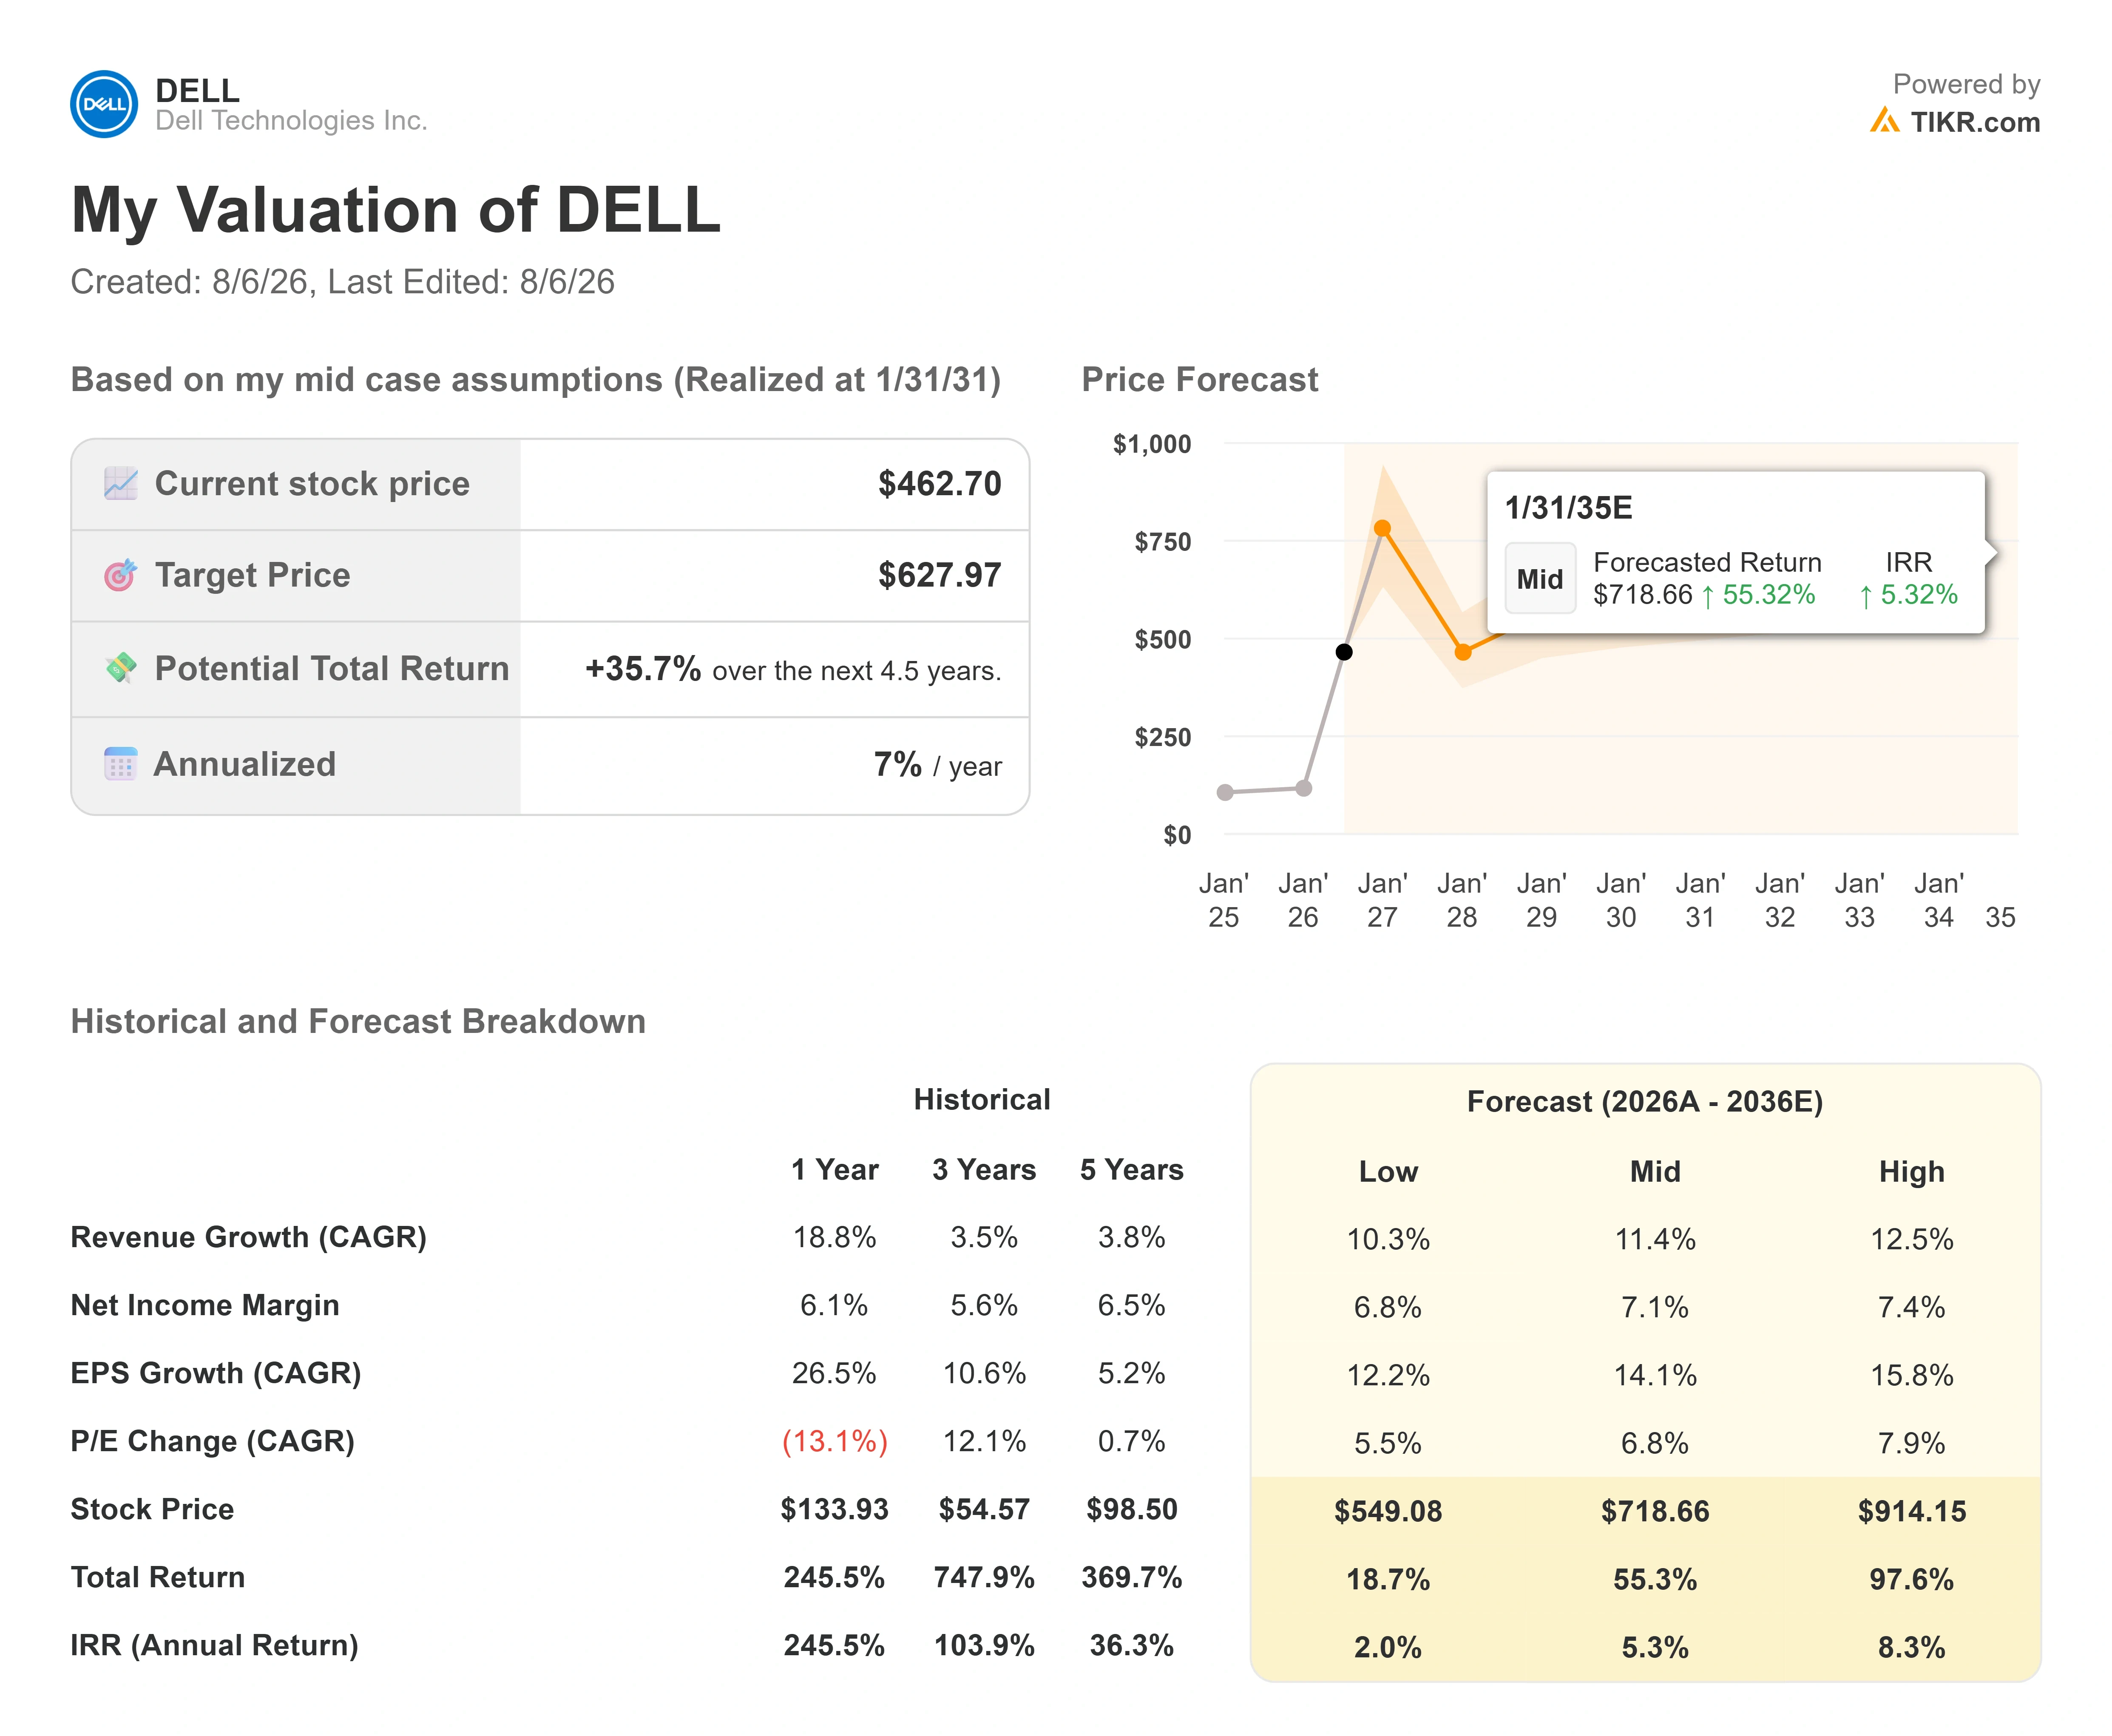Click the gray Jan '26 historical point
The image size is (2112, 1736).
[x=1304, y=789]
